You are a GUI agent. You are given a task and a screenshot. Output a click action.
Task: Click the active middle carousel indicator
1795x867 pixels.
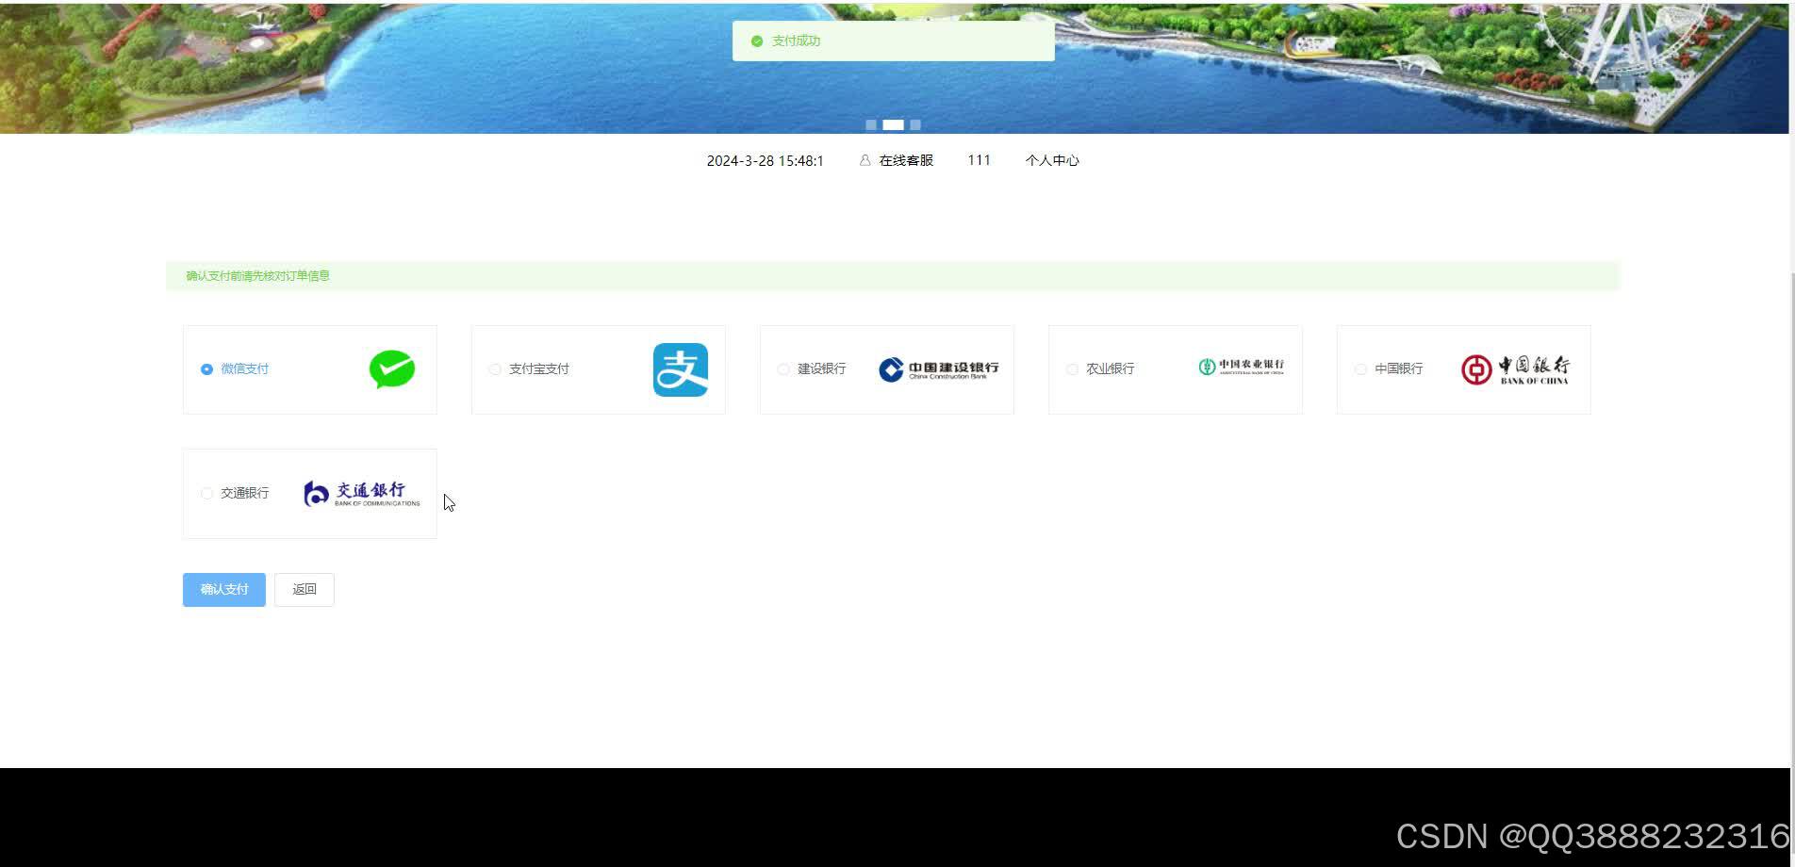893,125
